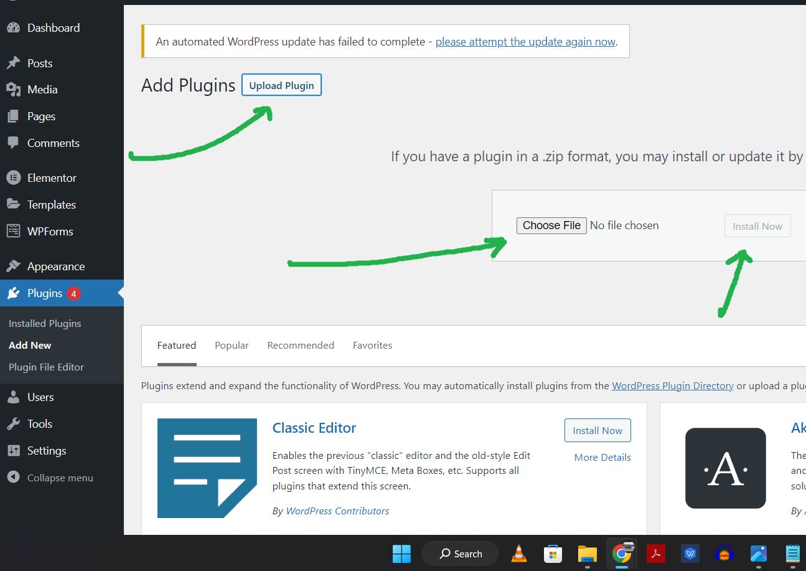Viewport: 806px width, 571px height.
Task: Switch to the Popular tab
Action: tap(232, 346)
